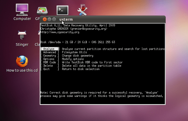Screen dimensions: 188x121
Task: Click the 'Christophe GRENIER' author line
Action: 74,29
